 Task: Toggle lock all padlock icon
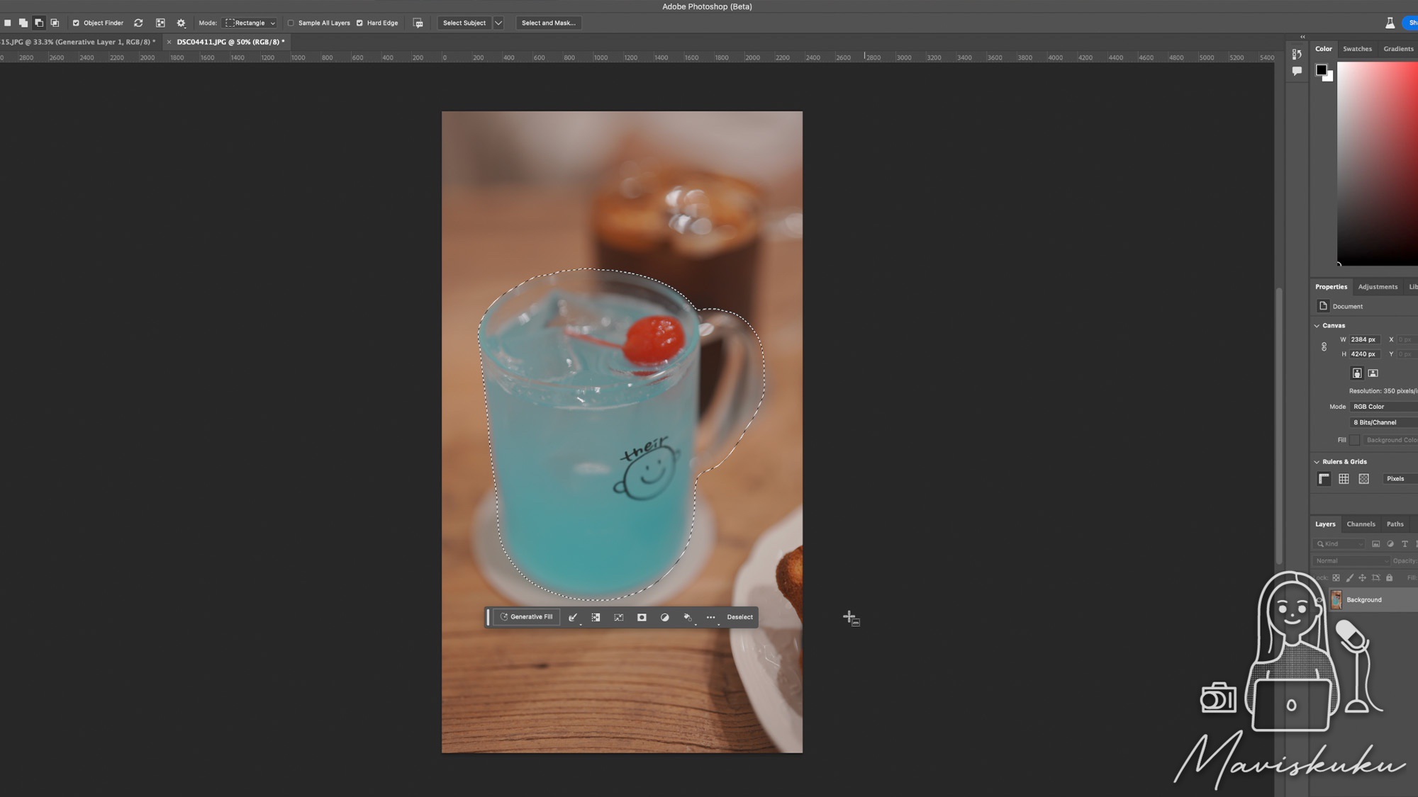(1389, 578)
